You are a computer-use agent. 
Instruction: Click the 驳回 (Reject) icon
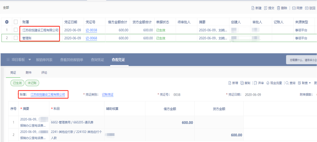click(307, 8)
